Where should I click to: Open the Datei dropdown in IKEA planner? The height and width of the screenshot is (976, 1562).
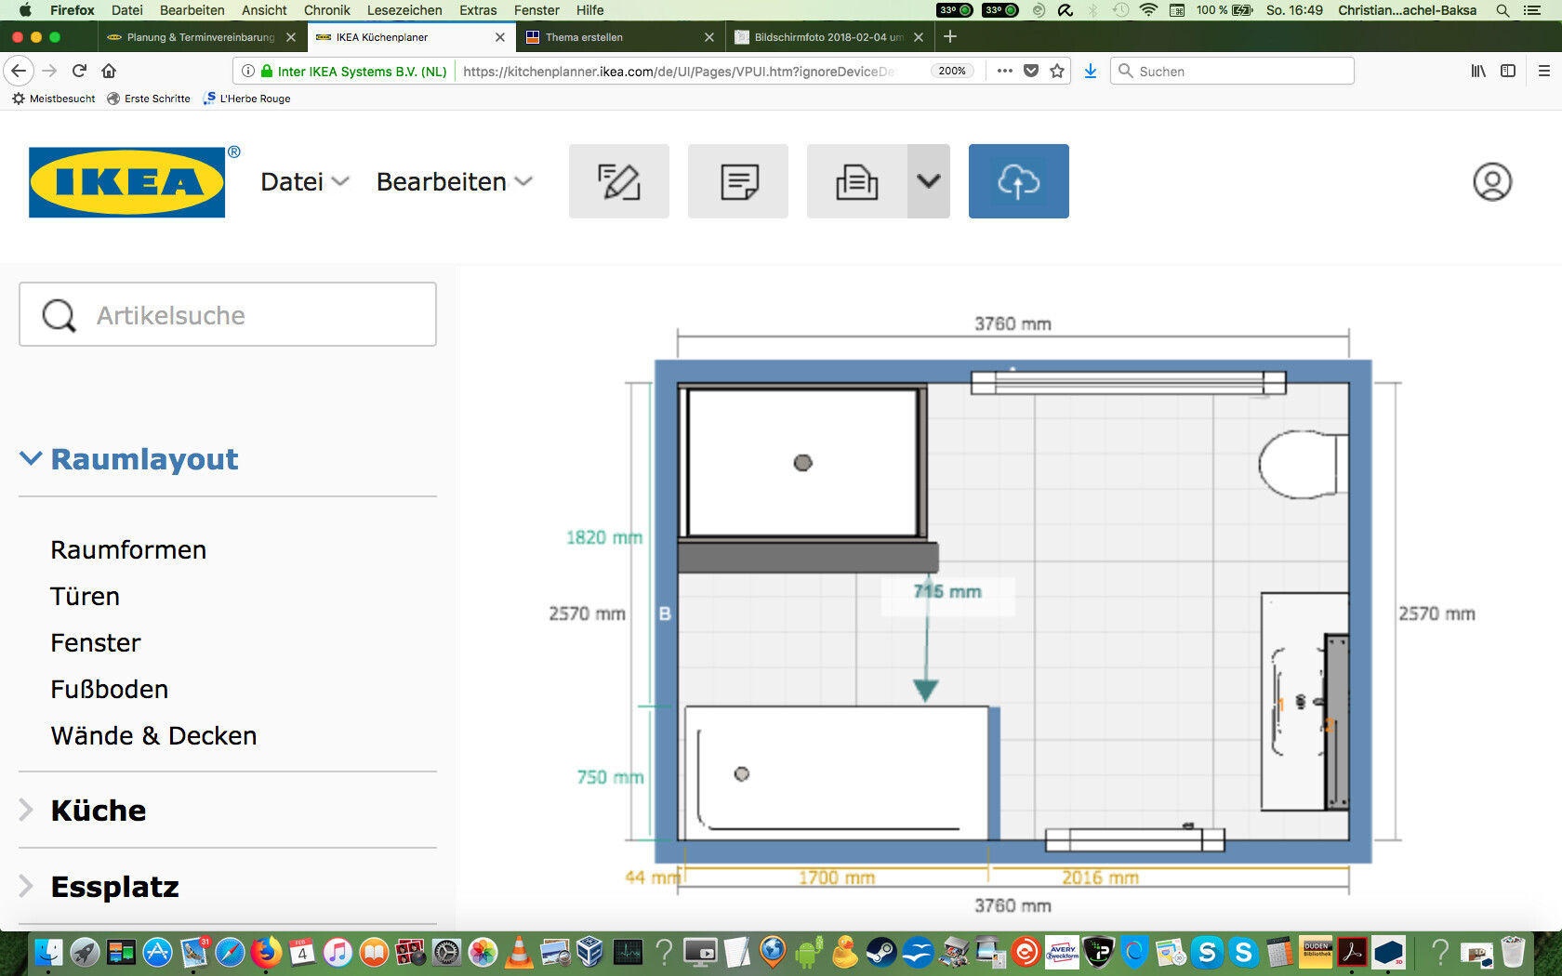(304, 182)
